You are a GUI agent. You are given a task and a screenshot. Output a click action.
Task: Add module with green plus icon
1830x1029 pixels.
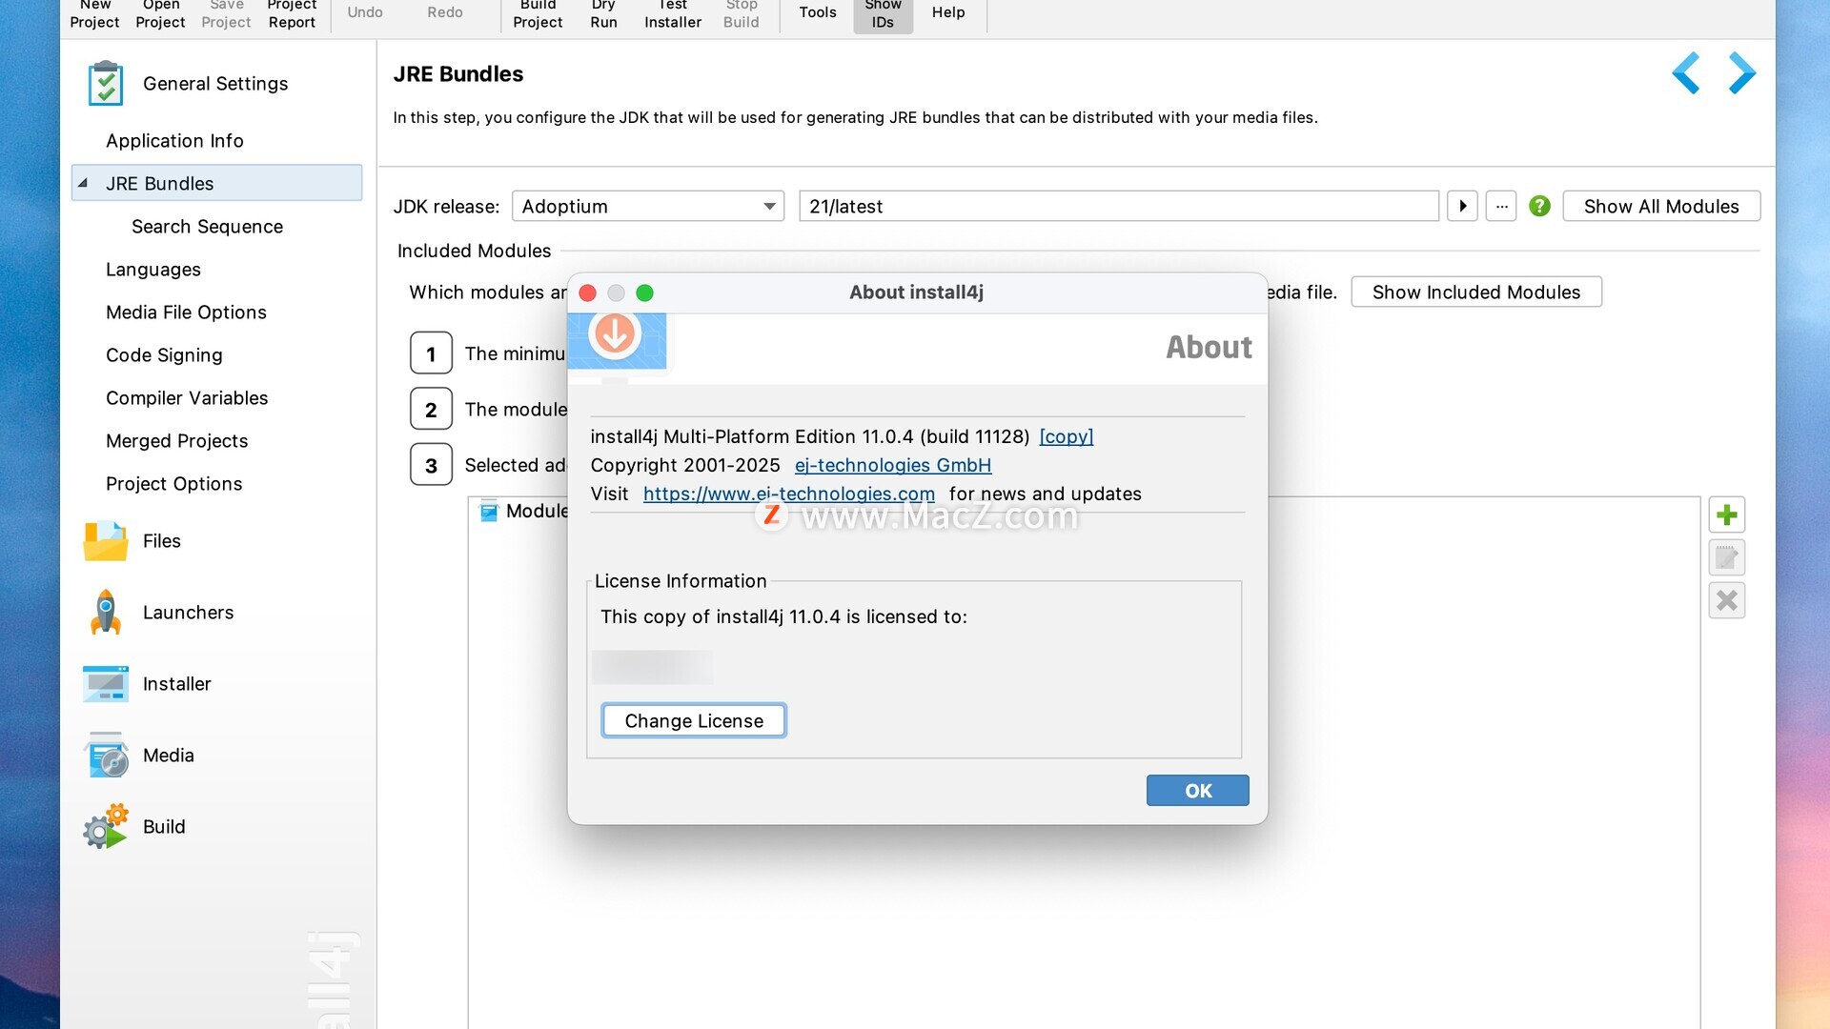click(x=1726, y=515)
